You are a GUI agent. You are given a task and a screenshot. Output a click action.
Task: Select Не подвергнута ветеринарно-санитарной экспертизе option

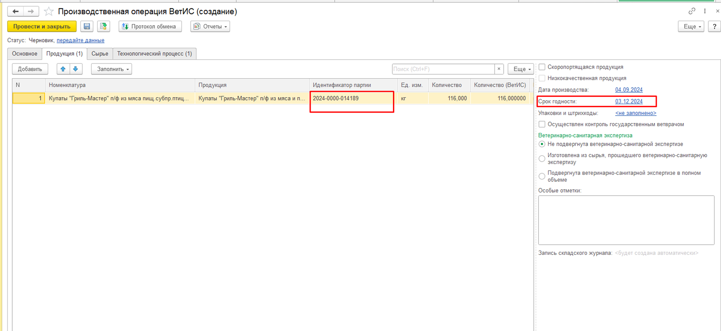point(542,144)
